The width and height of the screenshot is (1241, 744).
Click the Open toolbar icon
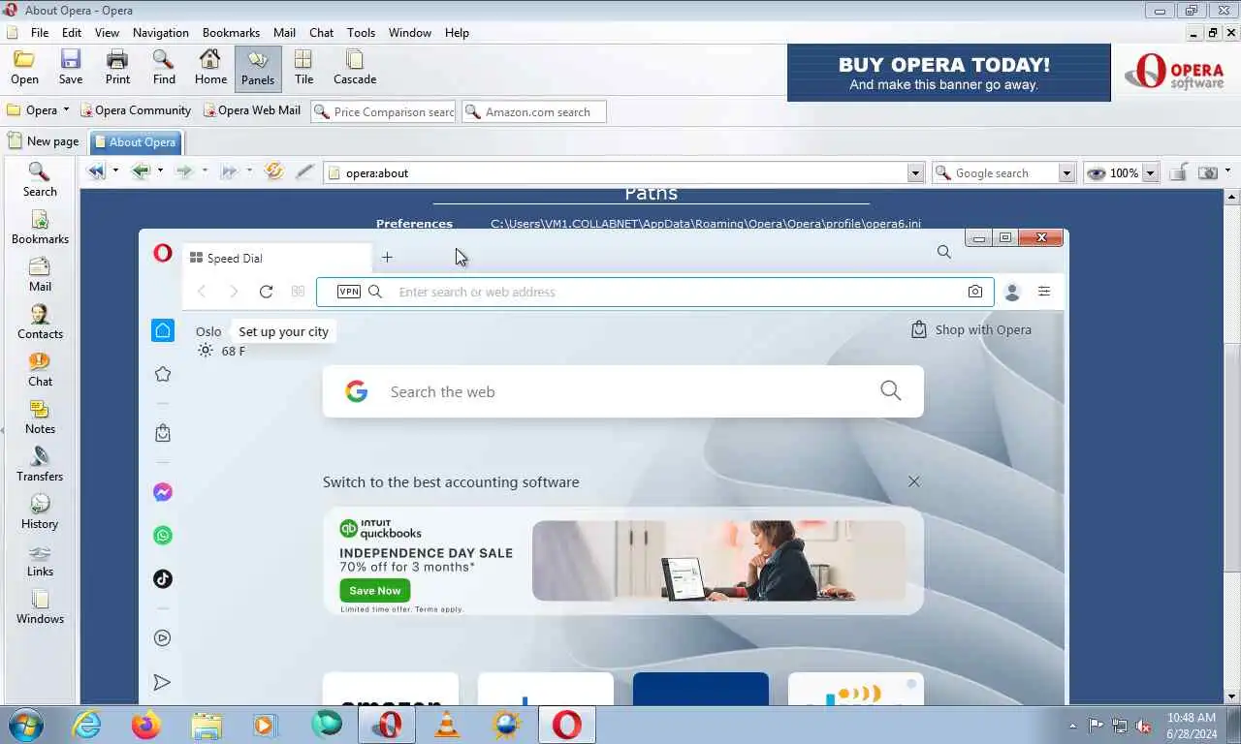(x=24, y=68)
